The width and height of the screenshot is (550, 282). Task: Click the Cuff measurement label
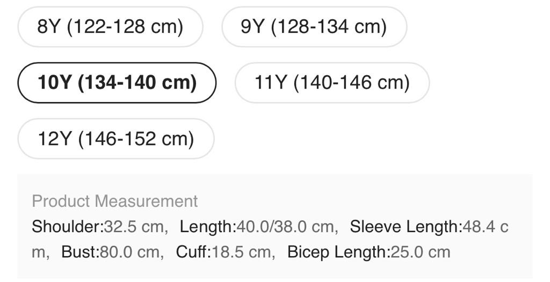pos(193,252)
